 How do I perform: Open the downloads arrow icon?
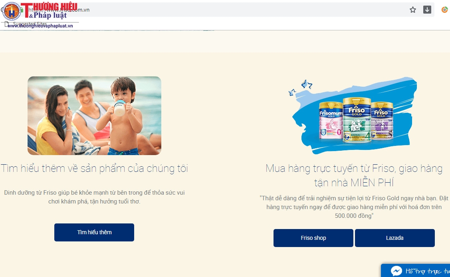427,10
